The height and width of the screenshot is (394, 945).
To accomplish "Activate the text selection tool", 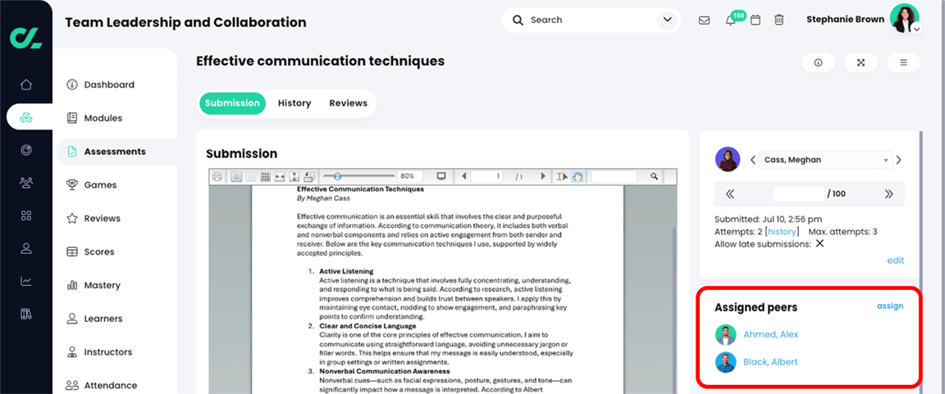I will (x=562, y=176).
